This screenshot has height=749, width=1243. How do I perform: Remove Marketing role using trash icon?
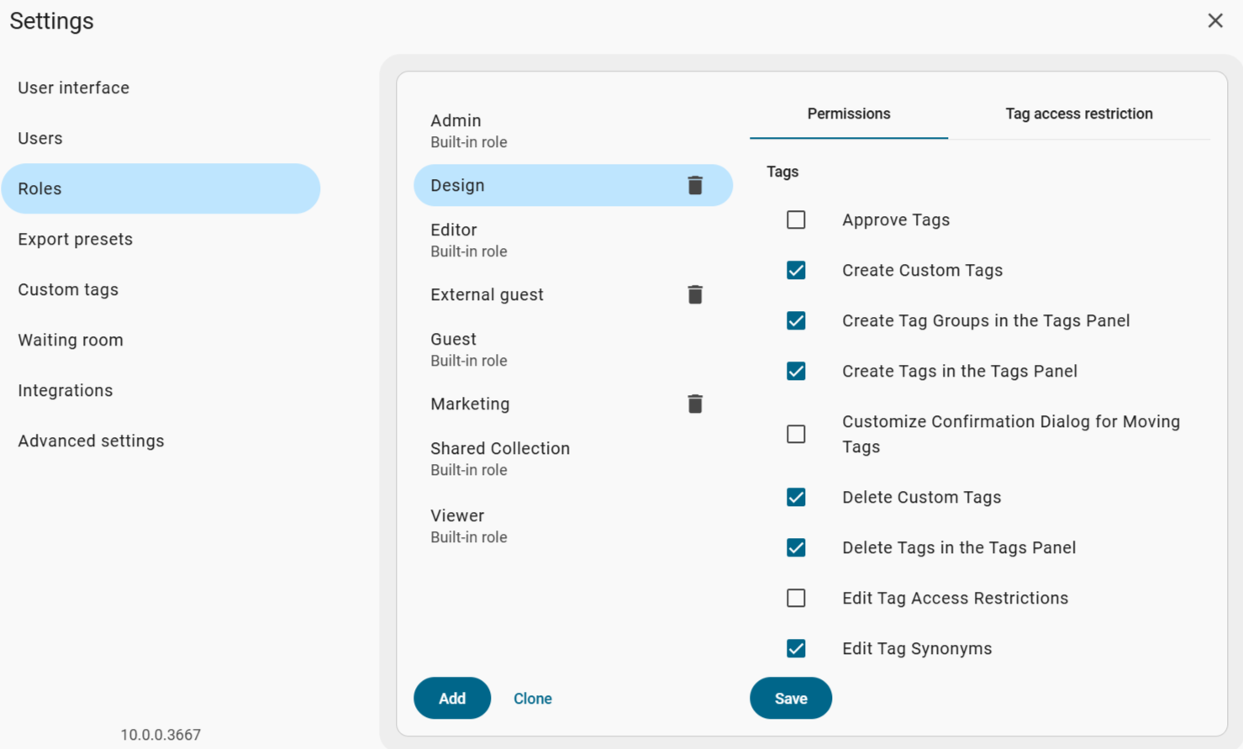[694, 404]
